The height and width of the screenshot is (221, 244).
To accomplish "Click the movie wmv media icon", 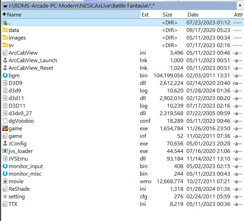I will 5,181.
